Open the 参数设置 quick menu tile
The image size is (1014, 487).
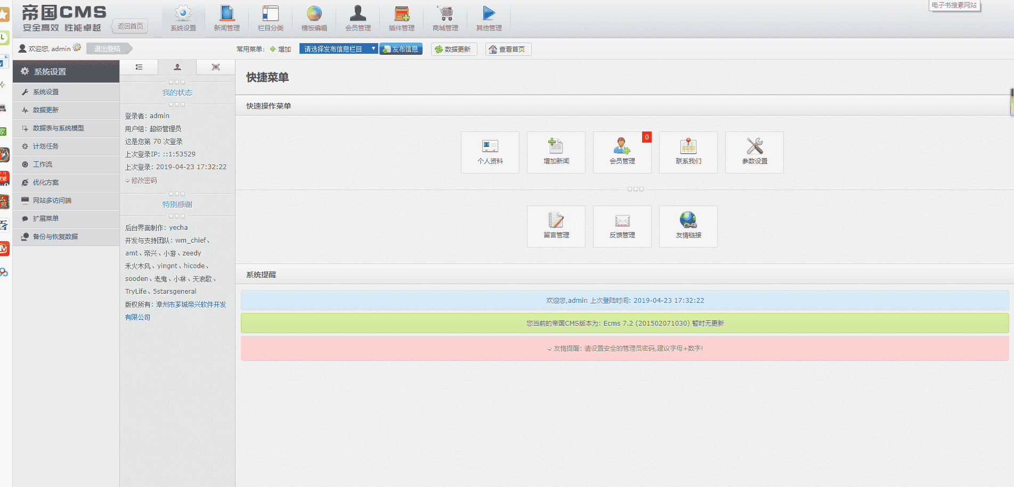pos(755,152)
